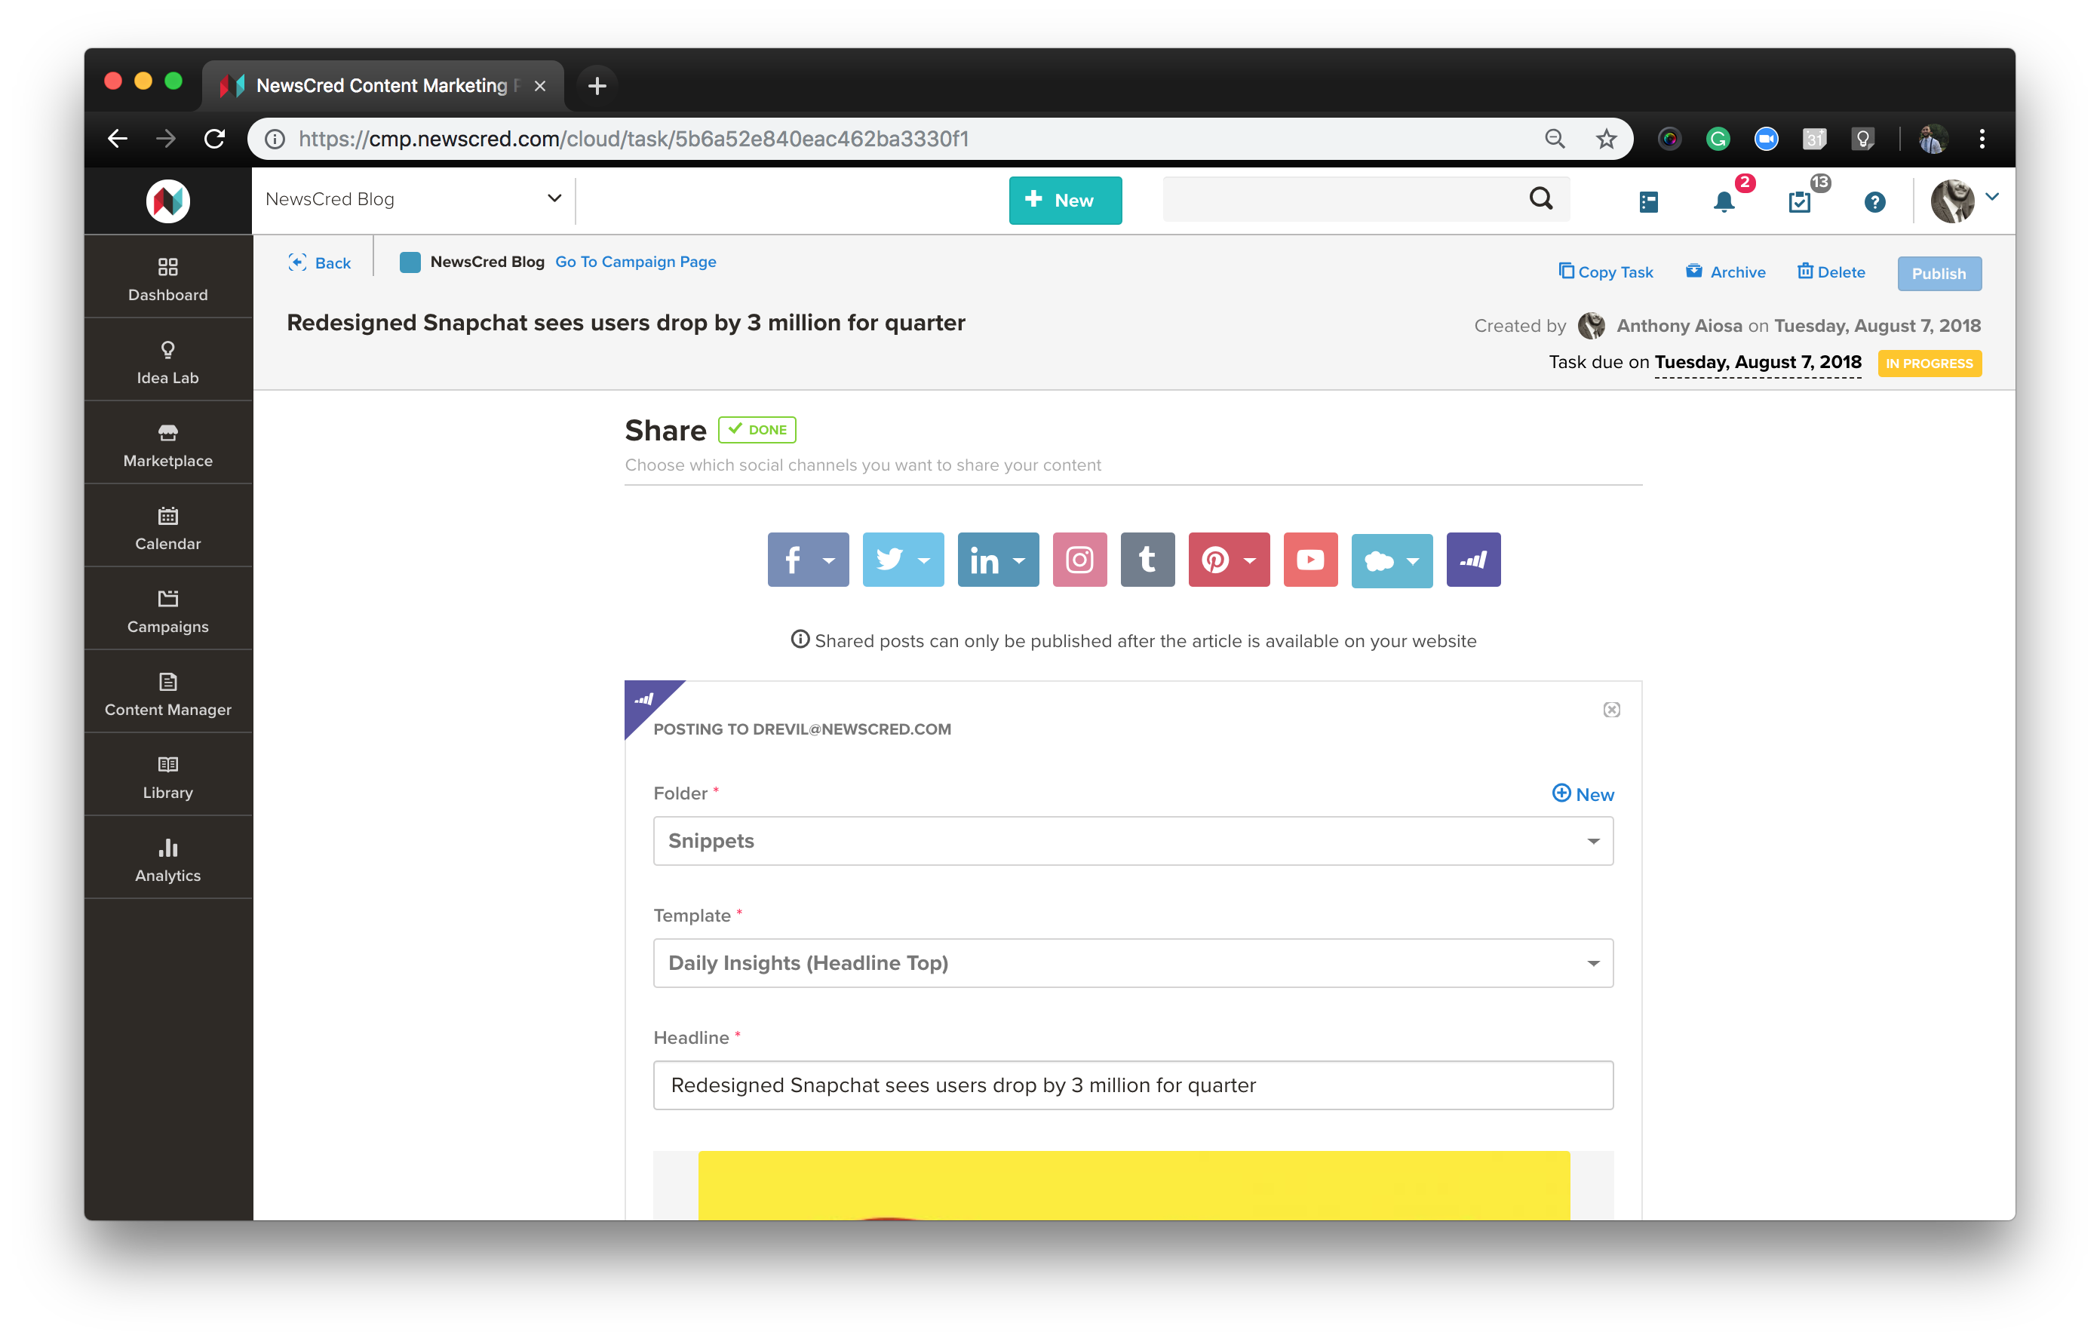Select the purple bar-chart share channel

[1474, 560]
